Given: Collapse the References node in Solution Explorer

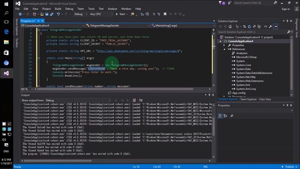Looking at the screenshot, I should [224, 49].
